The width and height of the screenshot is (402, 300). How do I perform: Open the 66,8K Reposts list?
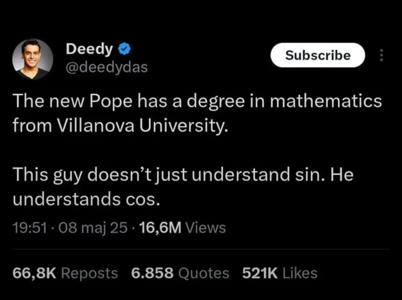pyautogui.click(x=65, y=273)
